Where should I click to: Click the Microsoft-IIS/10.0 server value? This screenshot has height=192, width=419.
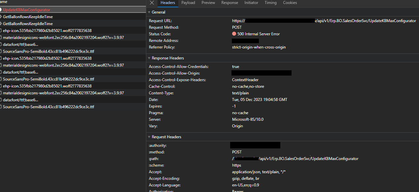[248, 119]
